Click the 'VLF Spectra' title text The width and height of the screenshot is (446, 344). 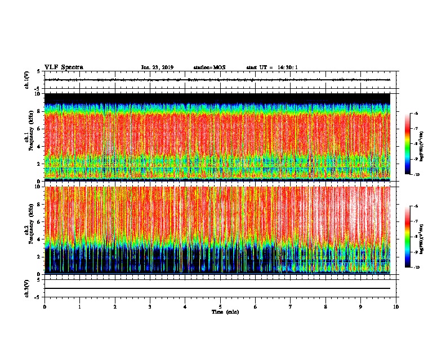(64, 67)
